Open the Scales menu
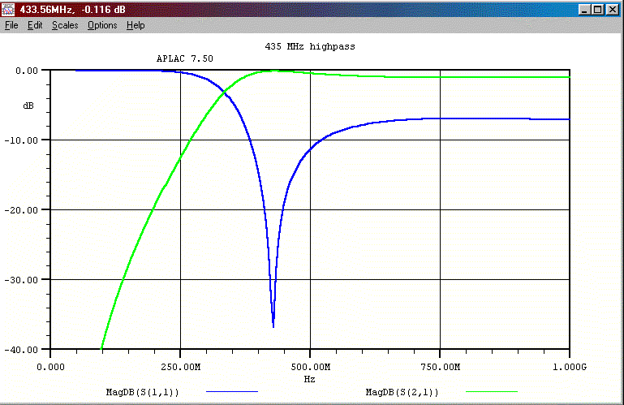The width and height of the screenshot is (624, 405). (65, 25)
